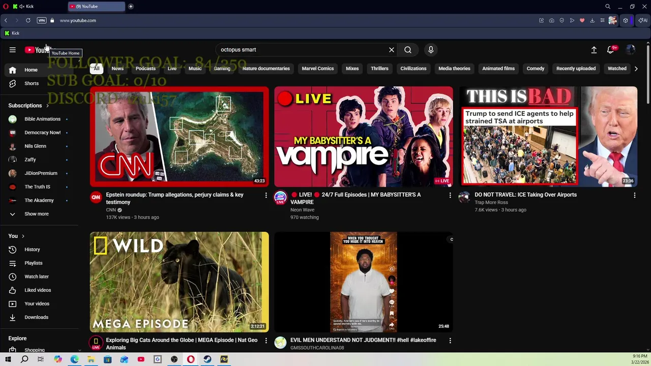Expand Show more subscriptions

[40, 214]
